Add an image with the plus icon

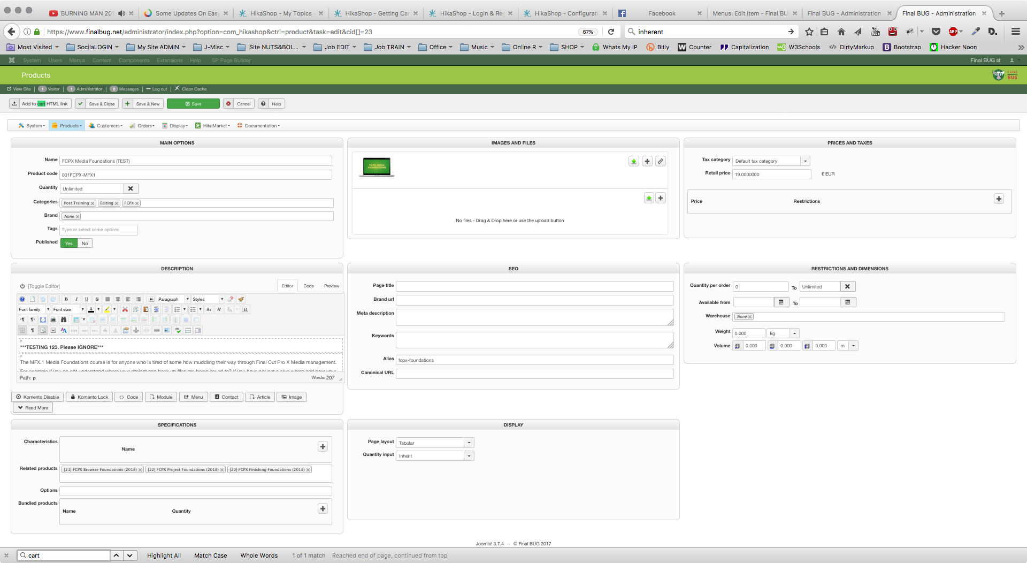point(647,161)
